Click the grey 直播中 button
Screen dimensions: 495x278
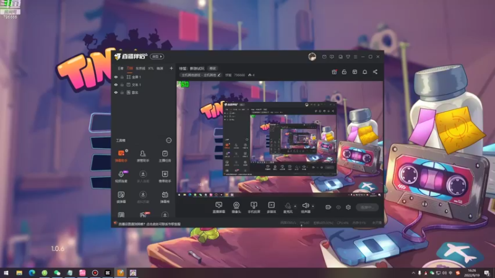click(x=367, y=208)
